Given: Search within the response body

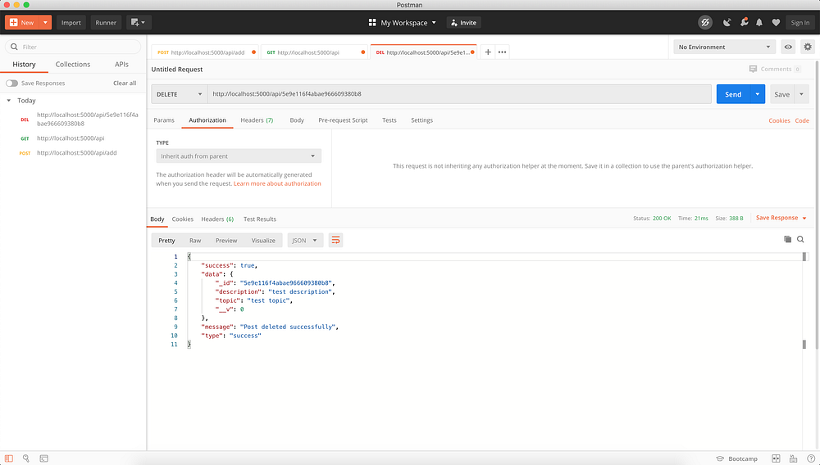Looking at the screenshot, I should click(800, 240).
